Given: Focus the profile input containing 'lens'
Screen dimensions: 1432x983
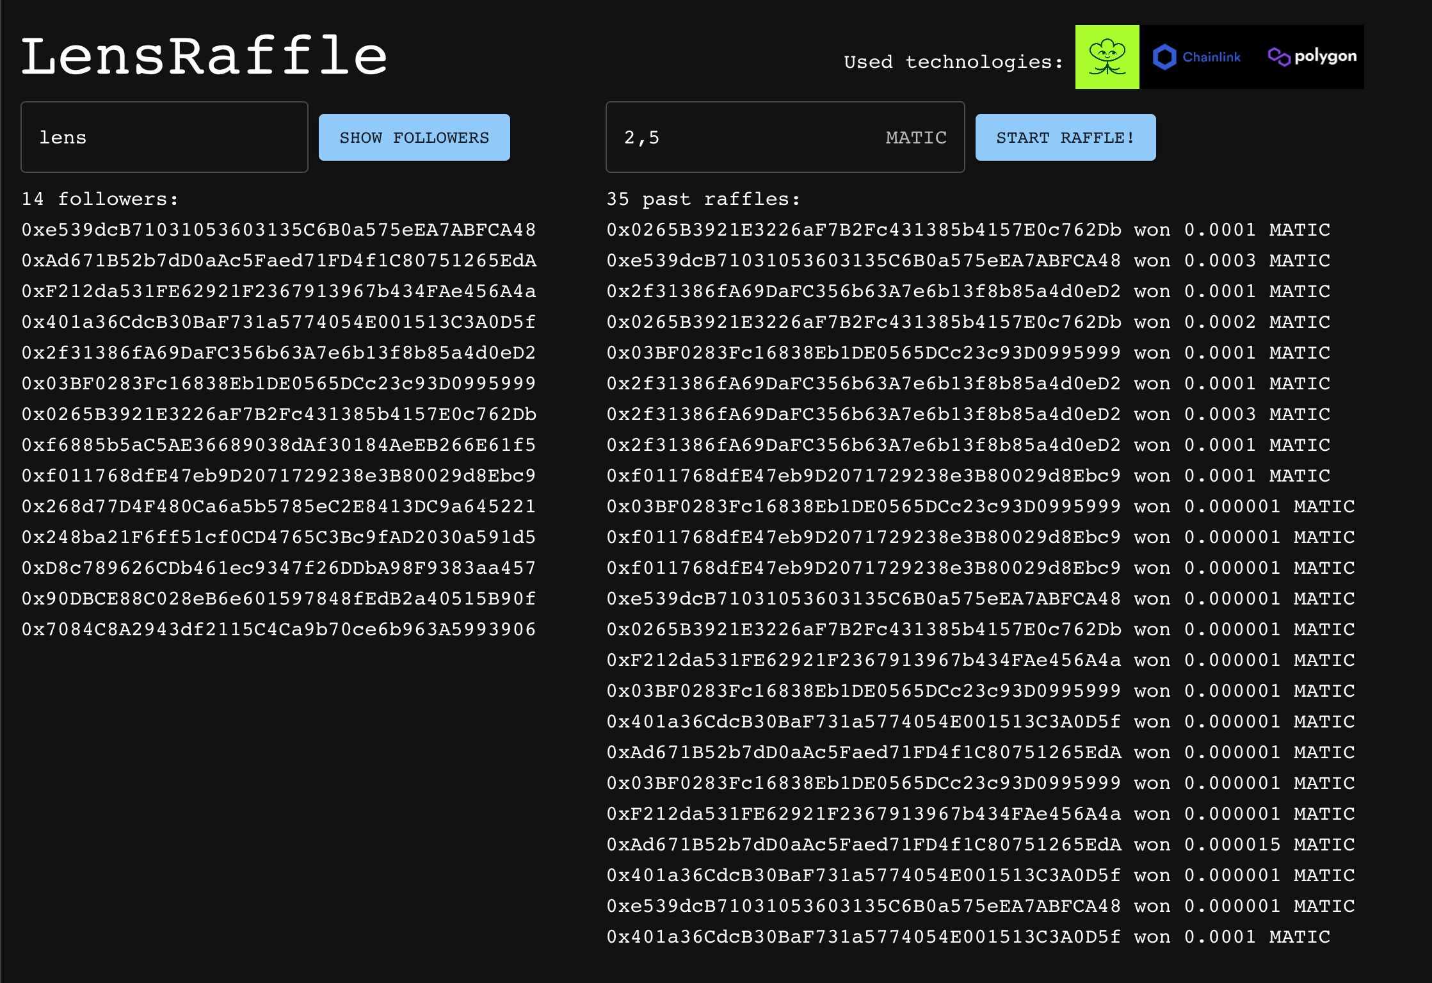Looking at the screenshot, I should 165,137.
